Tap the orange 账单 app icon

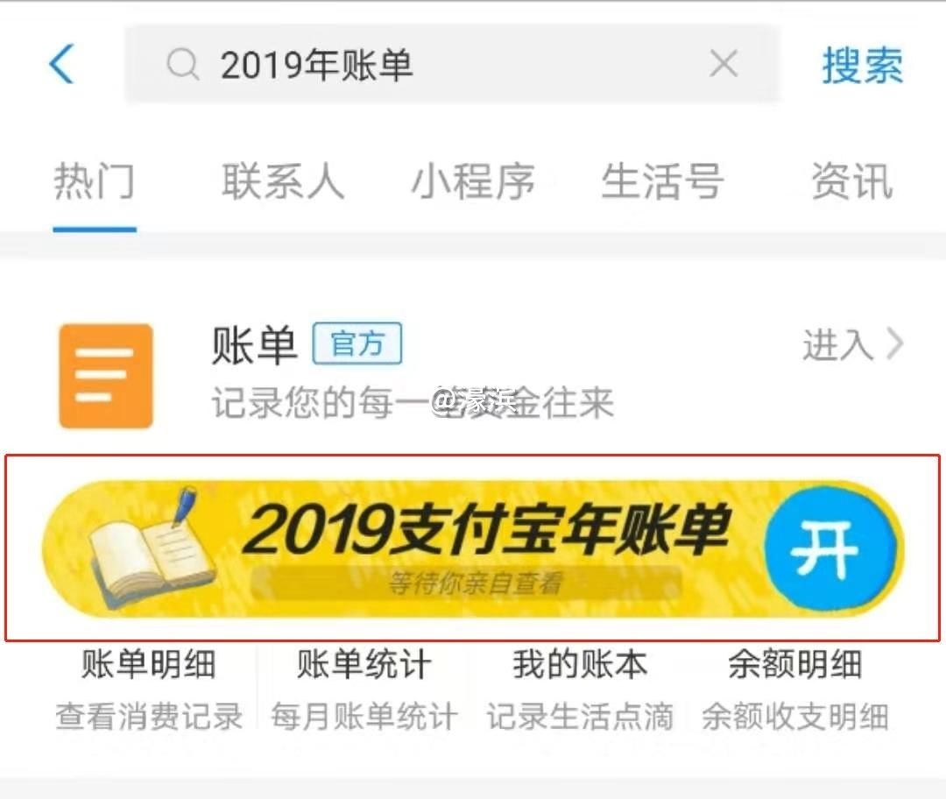[x=106, y=376]
